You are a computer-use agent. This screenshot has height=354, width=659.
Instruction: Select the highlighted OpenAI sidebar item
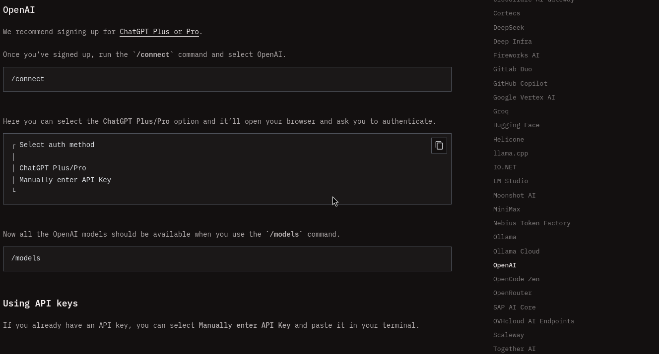[505, 265]
